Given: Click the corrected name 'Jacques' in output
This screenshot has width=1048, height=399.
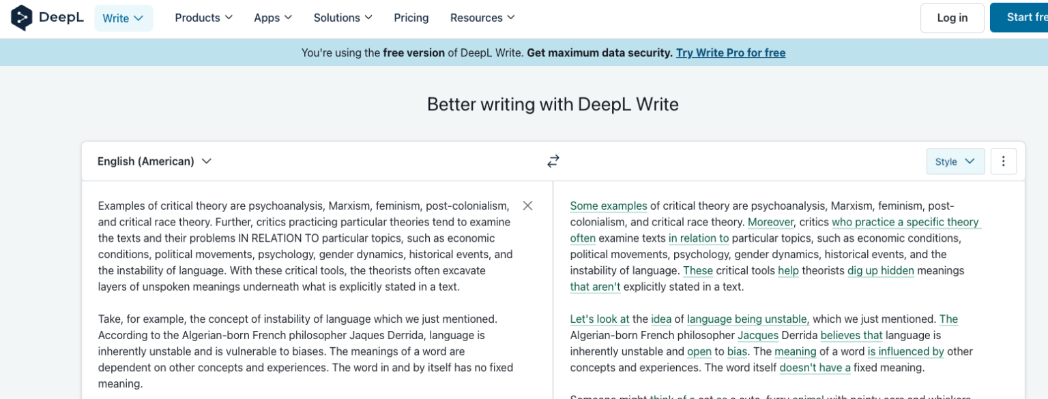Looking at the screenshot, I should (x=757, y=335).
